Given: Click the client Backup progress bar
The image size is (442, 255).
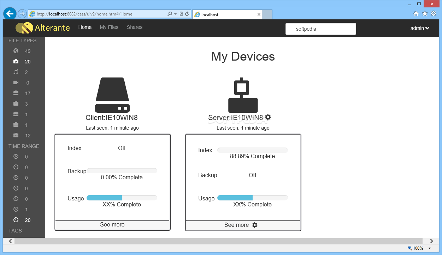Looking at the screenshot, I should (x=122, y=171).
